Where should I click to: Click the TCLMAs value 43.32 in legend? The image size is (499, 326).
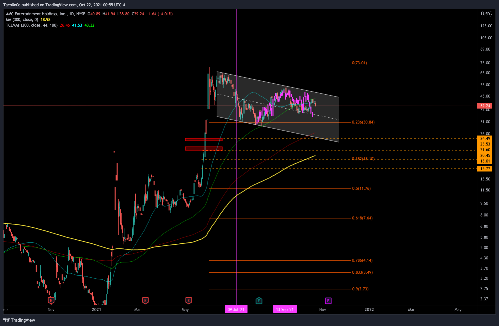pyautogui.click(x=90, y=25)
